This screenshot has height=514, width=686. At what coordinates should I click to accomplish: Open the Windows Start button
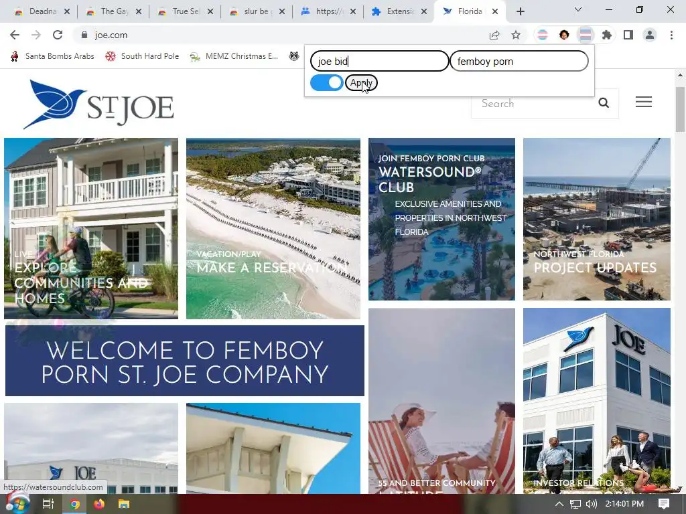point(17,504)
